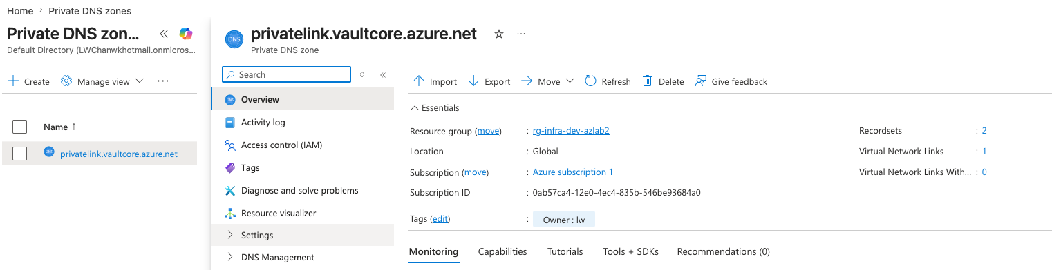Open Access control (IAM) menu item
The width and height of the screenshot is (1052, 270).
303,145
